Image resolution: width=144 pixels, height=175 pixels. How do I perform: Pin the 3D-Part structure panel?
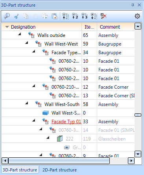[133, 5]
